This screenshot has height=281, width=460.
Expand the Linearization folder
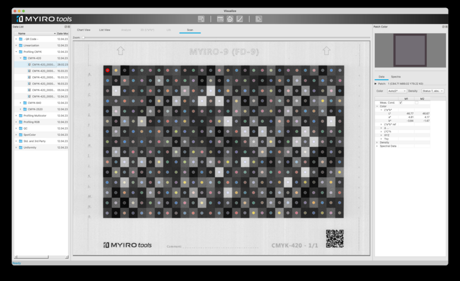coord(16,45)
